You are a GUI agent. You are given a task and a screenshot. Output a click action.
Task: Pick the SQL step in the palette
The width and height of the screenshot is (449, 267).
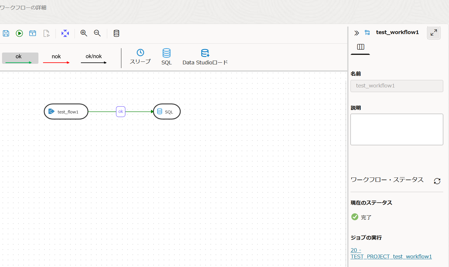(166, 57)
